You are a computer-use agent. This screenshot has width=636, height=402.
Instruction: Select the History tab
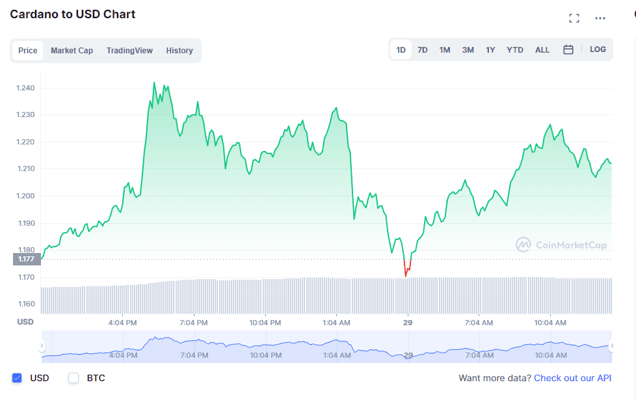[179, 50]
